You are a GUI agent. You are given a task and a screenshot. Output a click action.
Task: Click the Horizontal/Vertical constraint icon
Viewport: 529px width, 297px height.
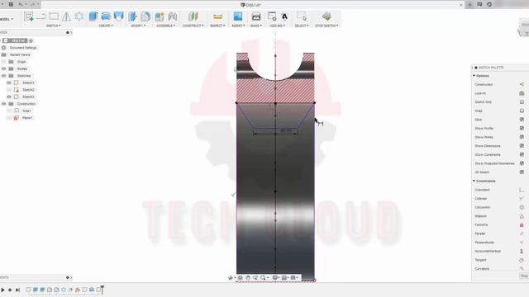522,251
